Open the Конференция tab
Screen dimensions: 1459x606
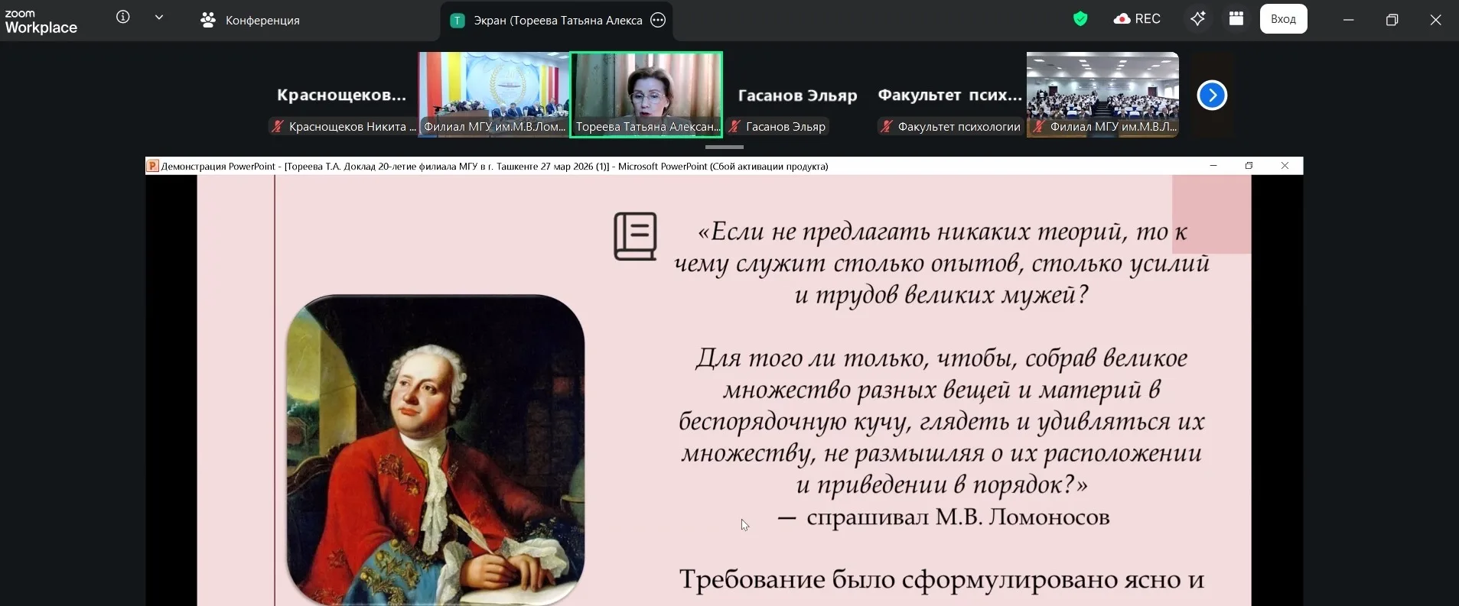point(250,21)
